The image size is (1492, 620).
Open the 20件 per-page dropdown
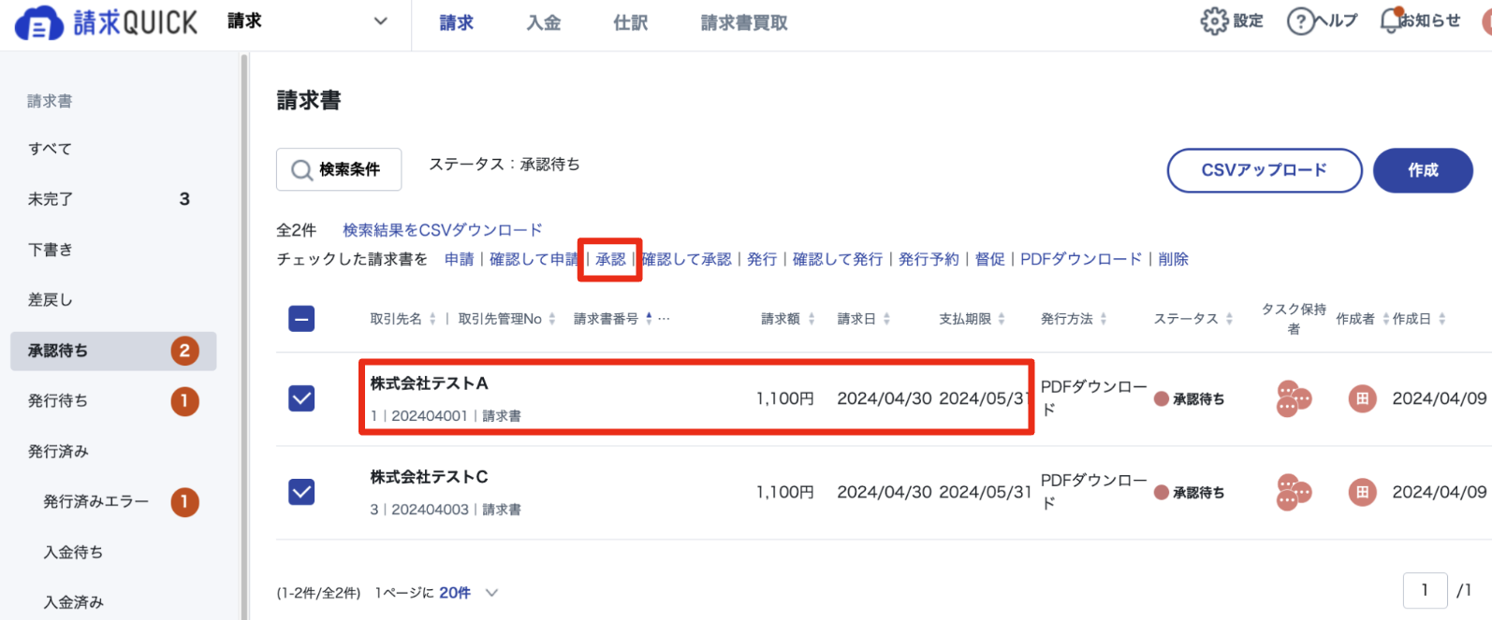point(469,593)
